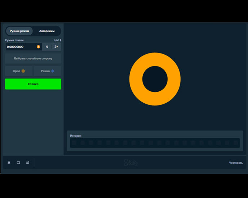This screenshot has width=248, height=198.
Task: Double the bet with the 2× button
Action: click(x=56, y=47)
